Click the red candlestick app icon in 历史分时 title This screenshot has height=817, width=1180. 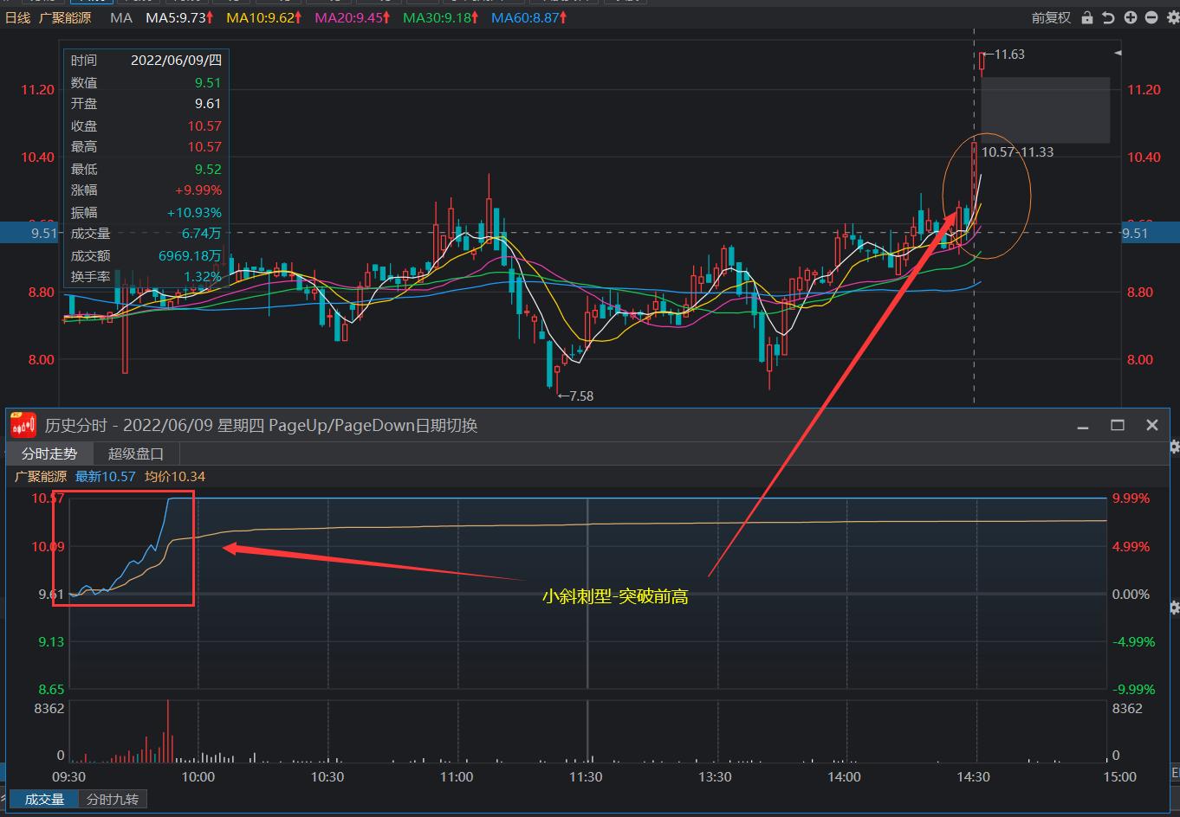tap(23, 425)
